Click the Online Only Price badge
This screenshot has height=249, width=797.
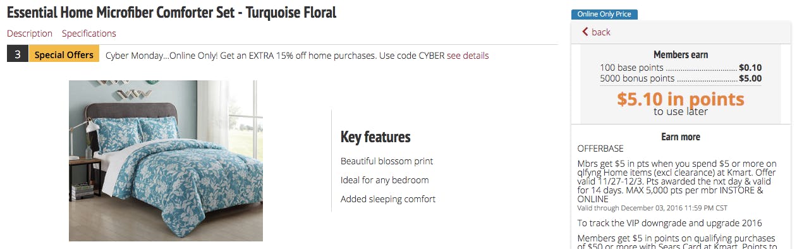[x=604, y=15]
